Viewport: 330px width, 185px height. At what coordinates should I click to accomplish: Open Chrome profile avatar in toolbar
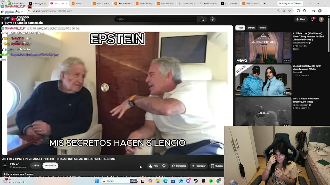[320, 11]
